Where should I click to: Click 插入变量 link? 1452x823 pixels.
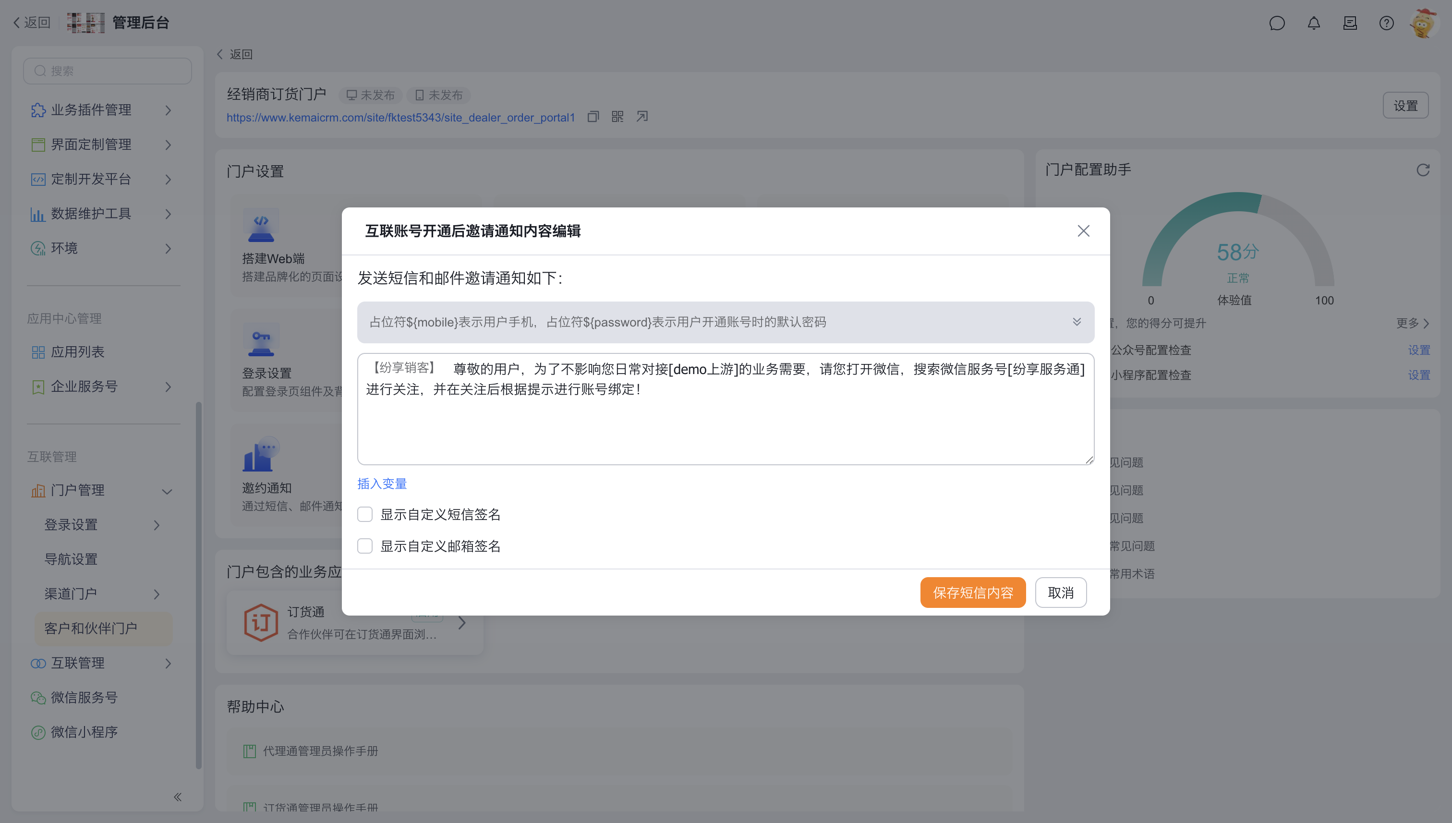(382, 484)
